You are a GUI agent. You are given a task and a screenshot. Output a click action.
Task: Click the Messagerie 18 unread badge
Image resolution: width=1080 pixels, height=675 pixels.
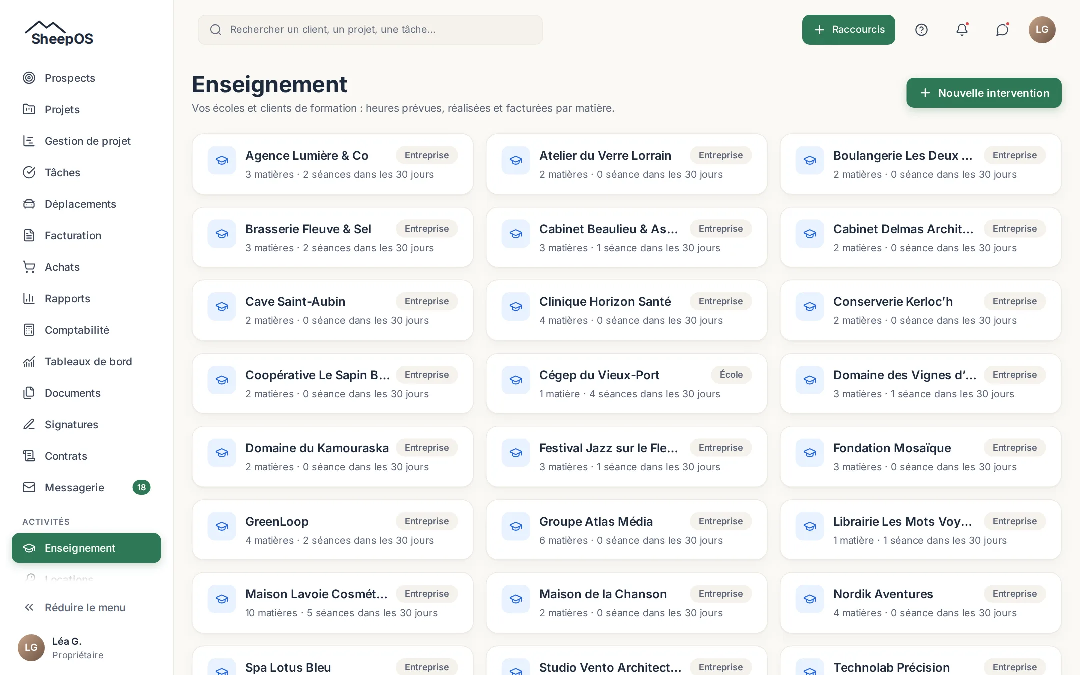[x=141, y=487]
